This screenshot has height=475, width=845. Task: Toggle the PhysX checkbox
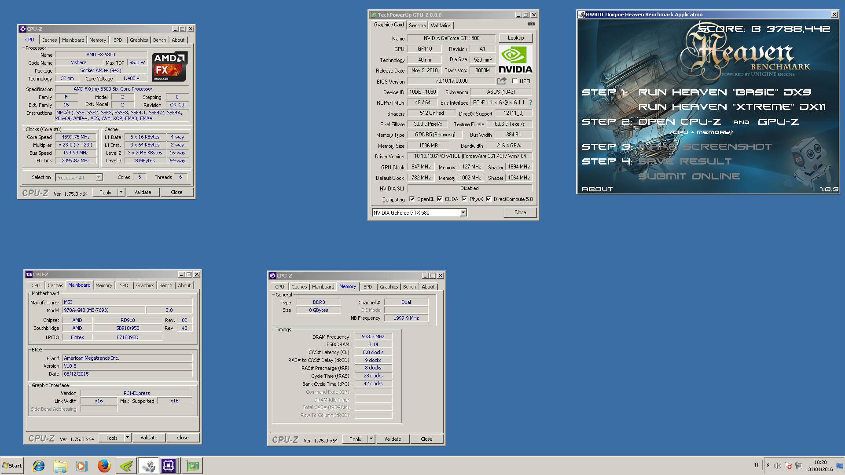coord(464,199)
